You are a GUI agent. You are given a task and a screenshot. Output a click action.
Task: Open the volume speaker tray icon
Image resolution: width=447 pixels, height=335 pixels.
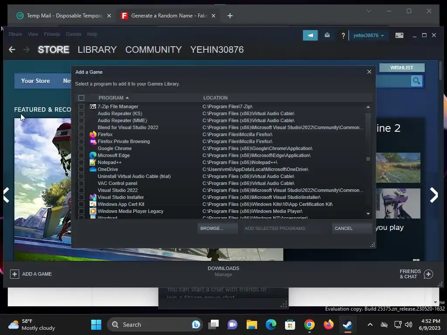point(409,325)
